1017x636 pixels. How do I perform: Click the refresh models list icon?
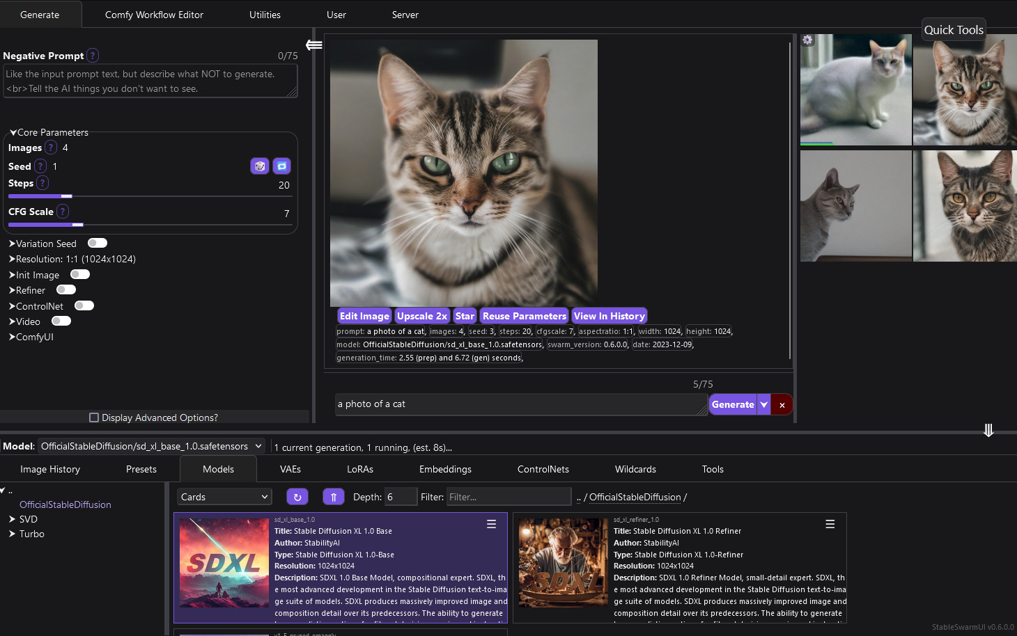tap(297, 497)
